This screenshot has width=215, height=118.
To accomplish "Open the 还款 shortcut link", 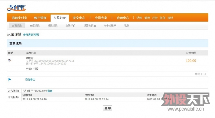I will click(155, 18).
